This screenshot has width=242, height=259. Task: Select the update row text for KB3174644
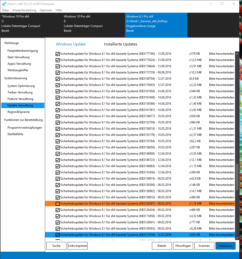tap(116, 66)
